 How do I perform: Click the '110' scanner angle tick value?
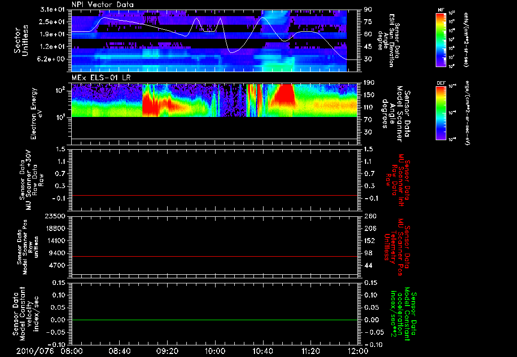coord(369,107)
